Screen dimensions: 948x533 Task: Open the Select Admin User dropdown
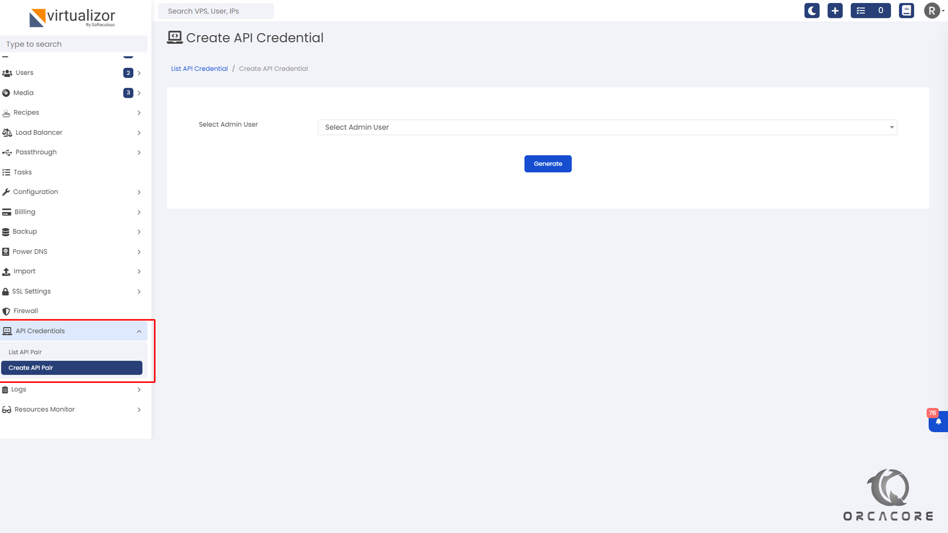[x=607, y=127]
